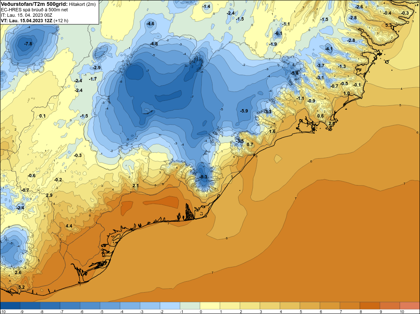The image size is (420, 314).
Task: Click the -7.8 temperature value
Action: 28,44
